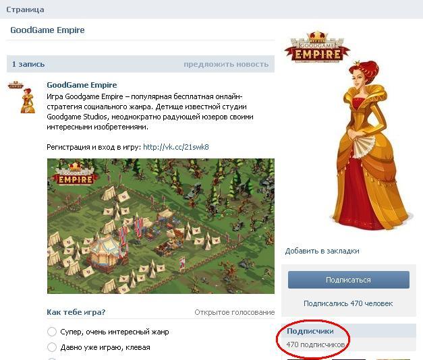Open the GoodGame Empire post author name
The image size is (423, 360).
[82, 85]
